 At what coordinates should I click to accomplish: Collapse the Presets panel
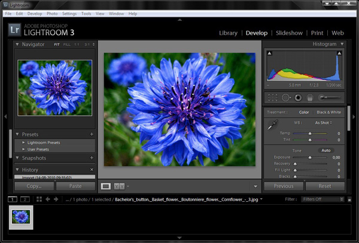[x=17, y=134]
